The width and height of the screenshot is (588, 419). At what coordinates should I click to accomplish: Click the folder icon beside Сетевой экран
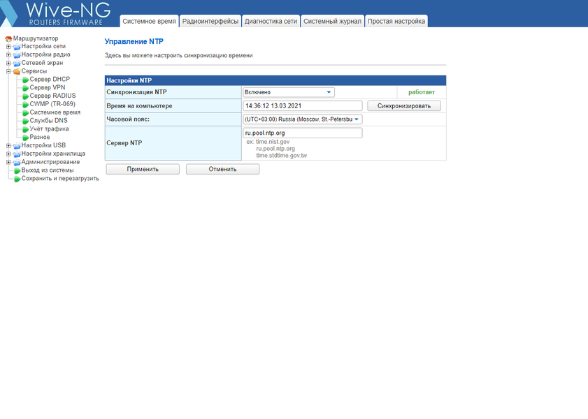click(17, 64)
